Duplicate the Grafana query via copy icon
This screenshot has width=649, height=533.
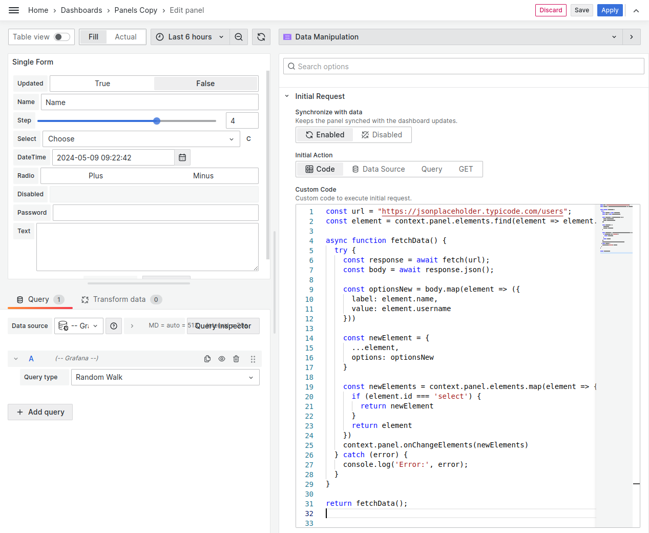[x=207, y=359]
